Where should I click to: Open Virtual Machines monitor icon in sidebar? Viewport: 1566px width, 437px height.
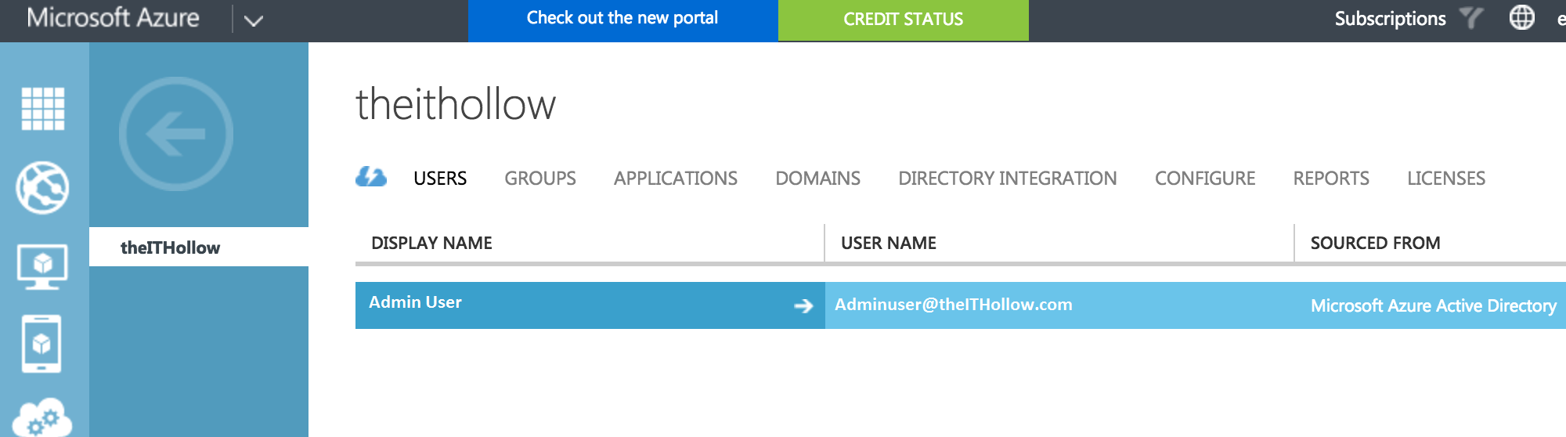coord(43,266)
